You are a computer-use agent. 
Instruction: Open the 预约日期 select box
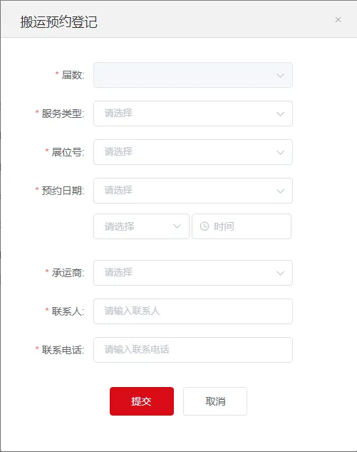(x=193, y=191)
